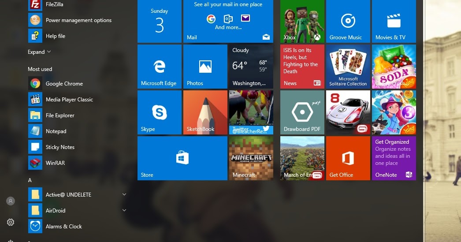Click the Most used heading

(40, 69)
